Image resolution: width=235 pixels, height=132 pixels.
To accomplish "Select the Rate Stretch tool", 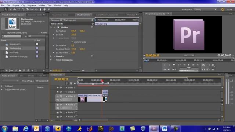I will pyautogui.click(x=23, y=10).
